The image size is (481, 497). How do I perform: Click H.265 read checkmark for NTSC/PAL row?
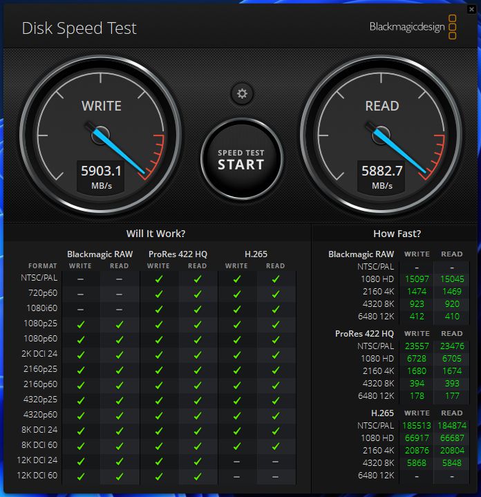coord(276,279)
